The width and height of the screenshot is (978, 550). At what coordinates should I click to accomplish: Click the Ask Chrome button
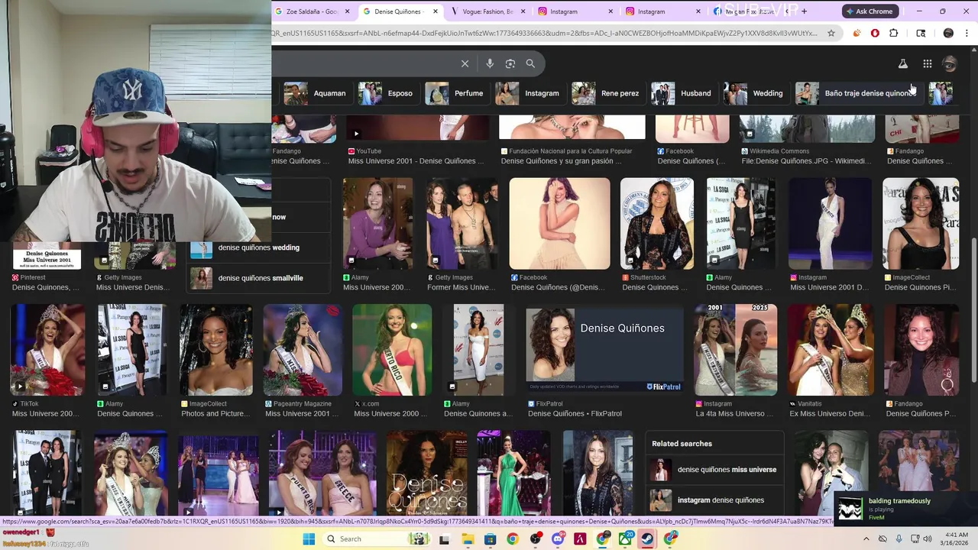pyautogui.click(x=869, y=11)
